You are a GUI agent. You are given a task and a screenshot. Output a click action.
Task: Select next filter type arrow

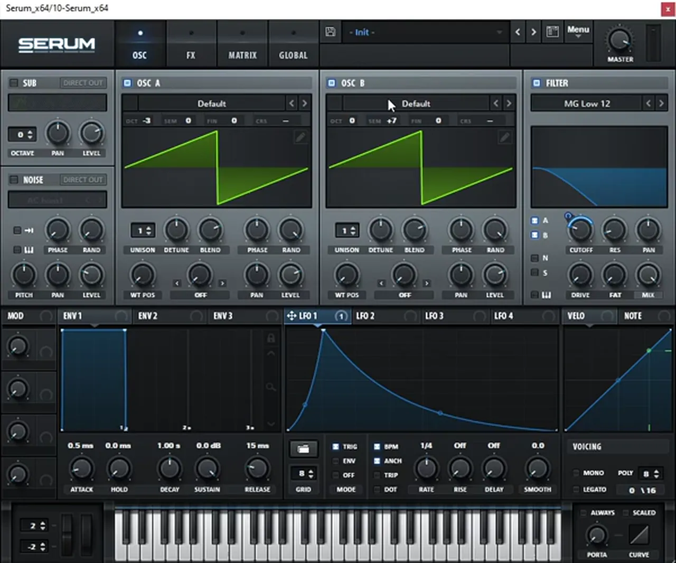tap(661, 104)
